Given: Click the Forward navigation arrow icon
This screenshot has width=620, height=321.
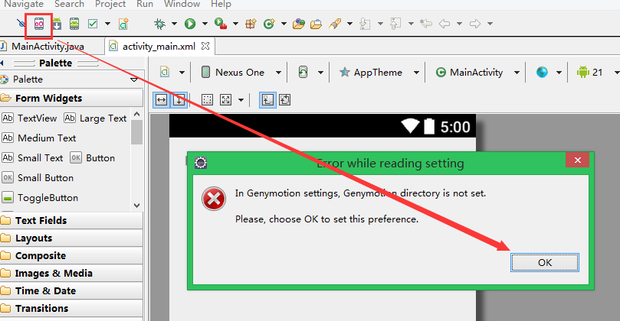Looking at the screenshot, I should [x=475, y=24].
